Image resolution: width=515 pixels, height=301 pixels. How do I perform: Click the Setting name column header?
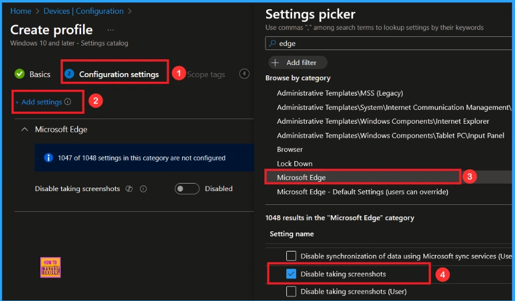click(291, 234)
